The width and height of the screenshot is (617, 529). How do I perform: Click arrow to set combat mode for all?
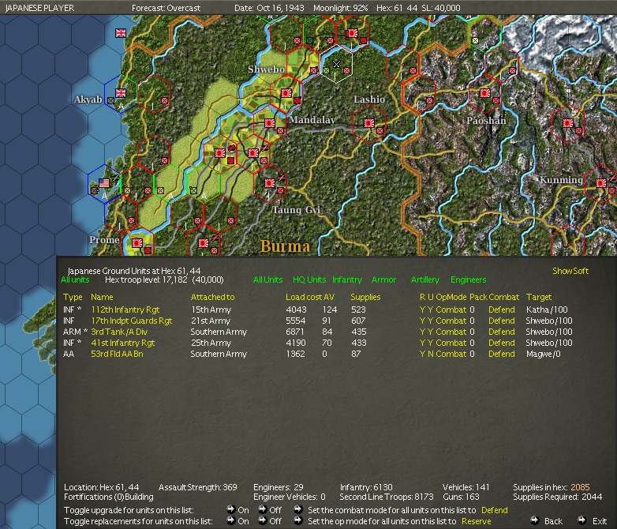[x=298, y=509]
